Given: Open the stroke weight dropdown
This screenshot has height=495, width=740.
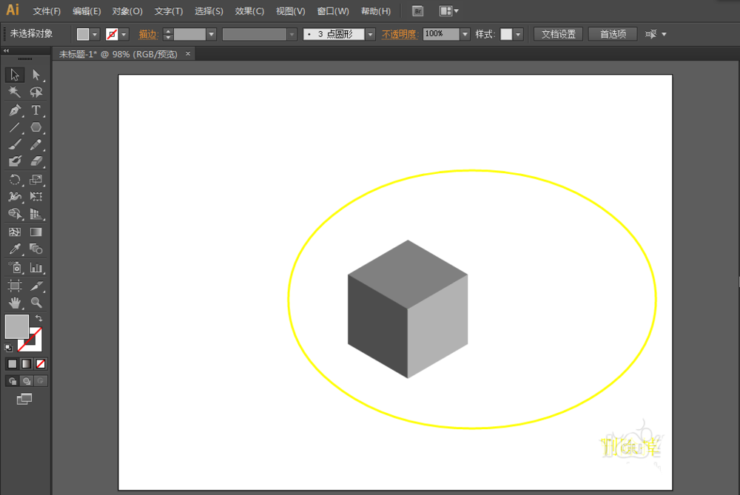Looking at the screenshot, I should pos(212,35).
